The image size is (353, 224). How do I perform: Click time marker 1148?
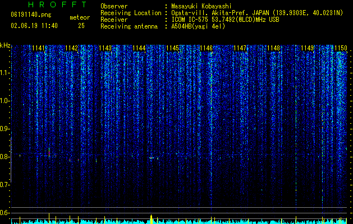click(x=274, y=48)
